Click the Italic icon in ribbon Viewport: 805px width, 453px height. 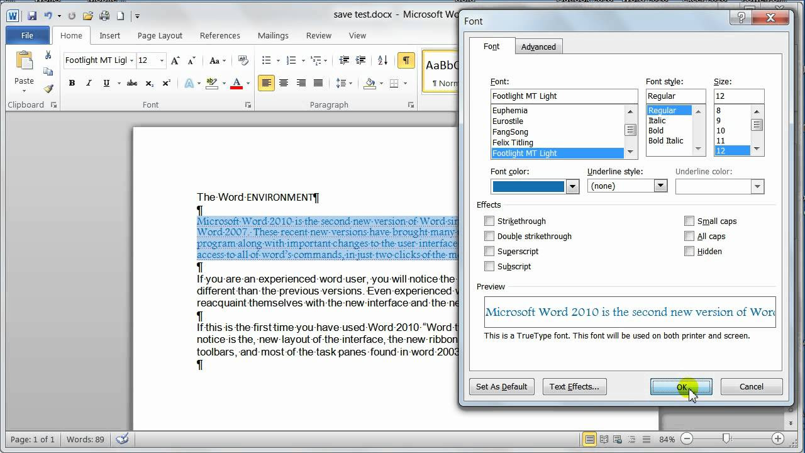(x=89, y=83)
